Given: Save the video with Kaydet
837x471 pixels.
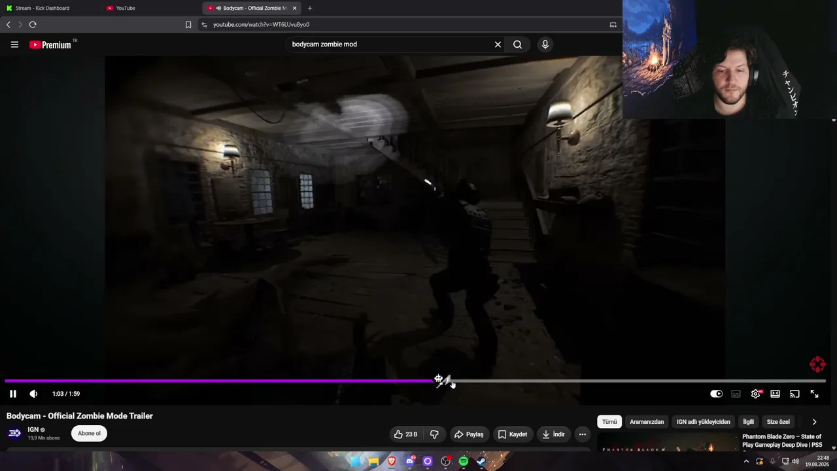Looking at the screenshot, I should 512,434.
